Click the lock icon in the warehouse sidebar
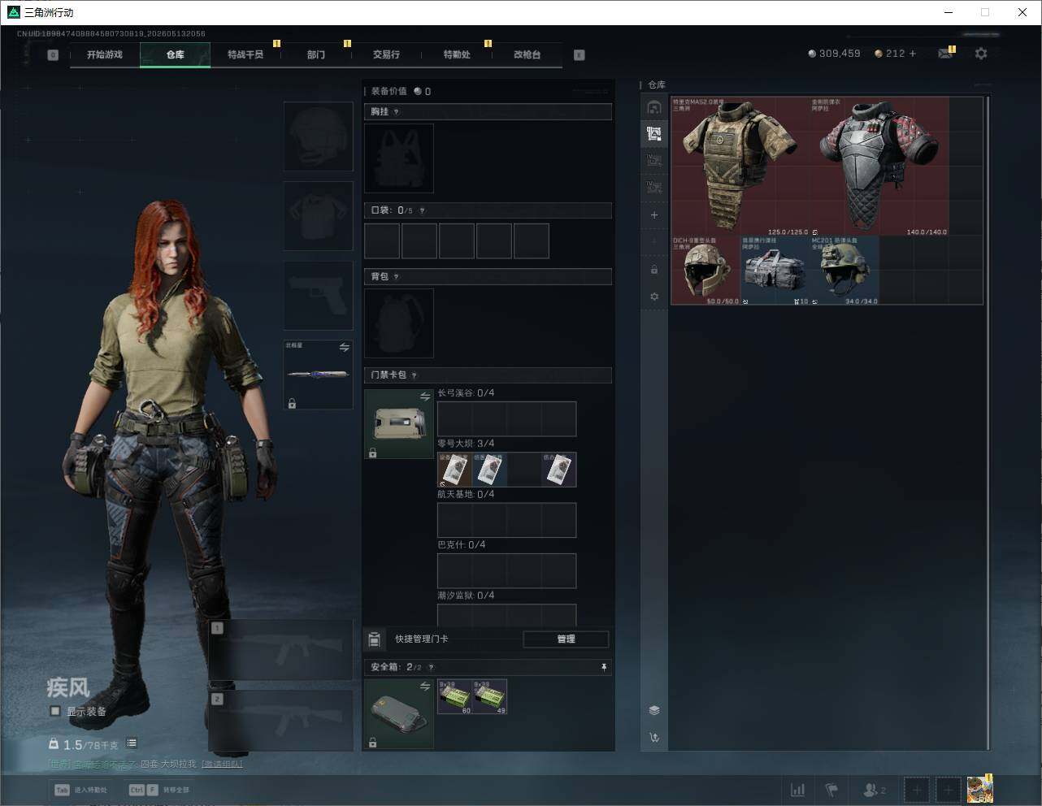The width and height of the screenshot is (1042, 806). coord(654,269)
